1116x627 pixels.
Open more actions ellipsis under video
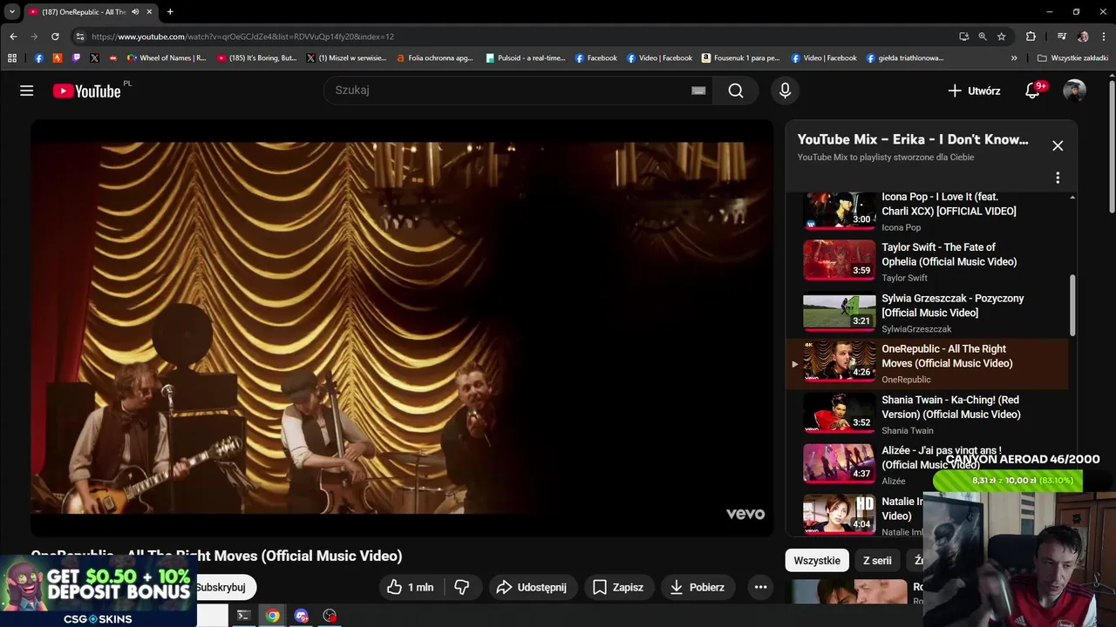(x=760, y=587)
